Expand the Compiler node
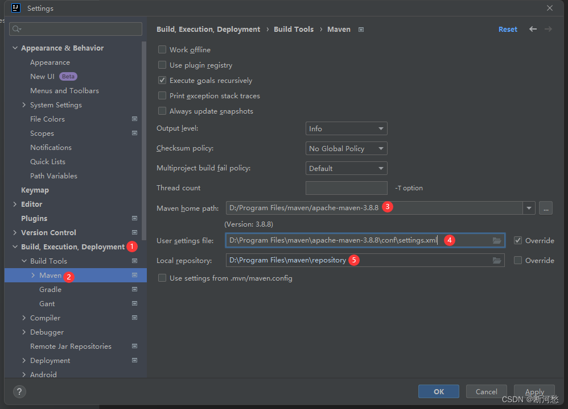 click(24, 318)
